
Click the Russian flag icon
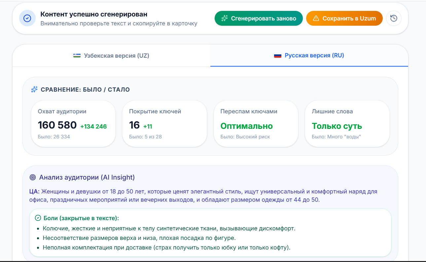[278, 56]
